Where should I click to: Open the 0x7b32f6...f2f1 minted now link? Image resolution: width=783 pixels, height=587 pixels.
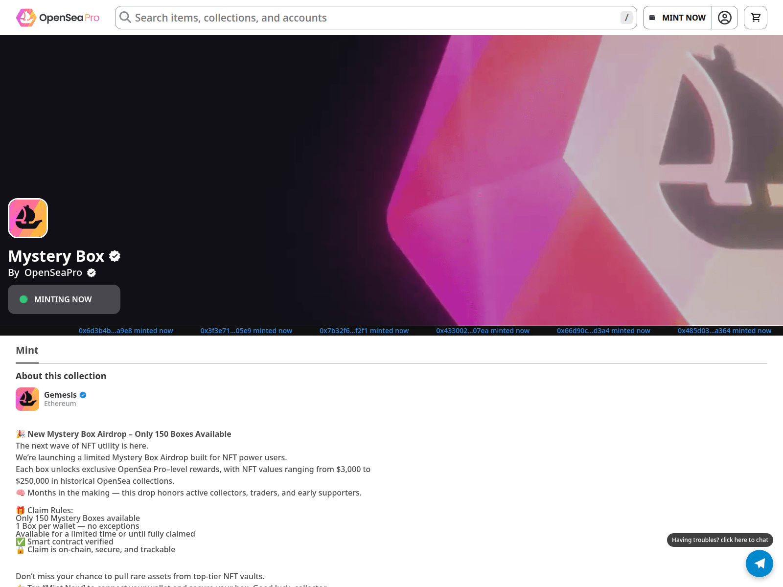[x=364, y=331]
